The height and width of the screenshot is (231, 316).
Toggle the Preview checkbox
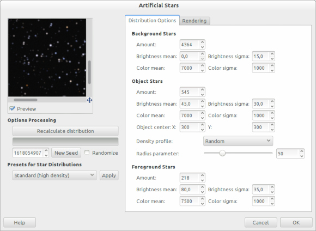point(12,108)
